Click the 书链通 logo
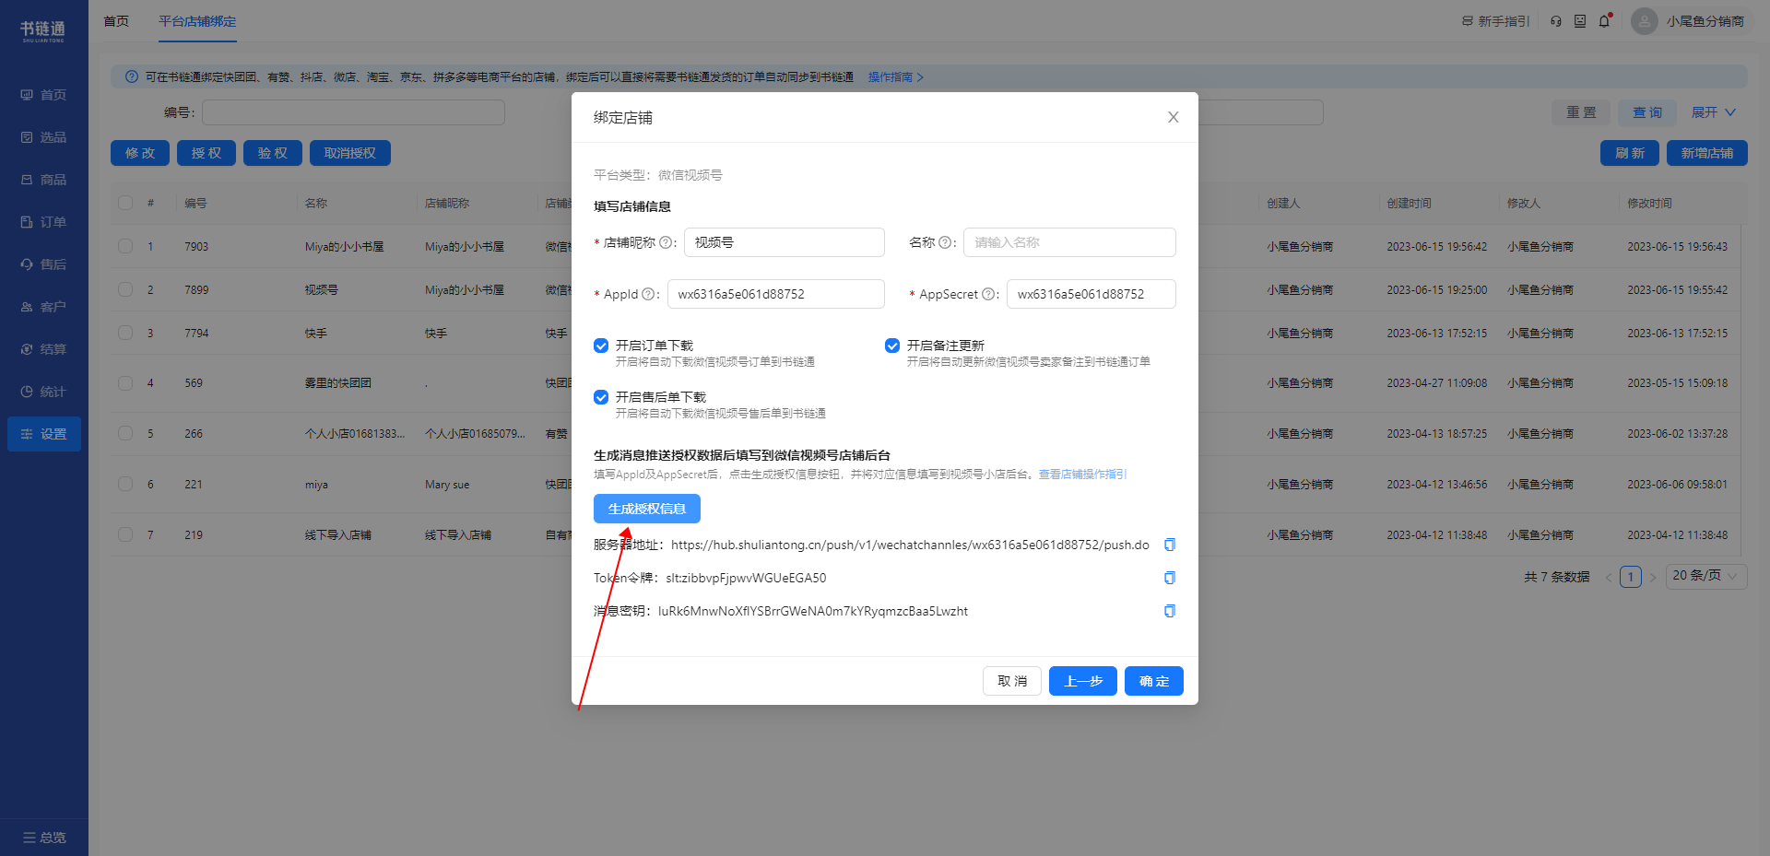1770x856 pixels. (43, 31)
